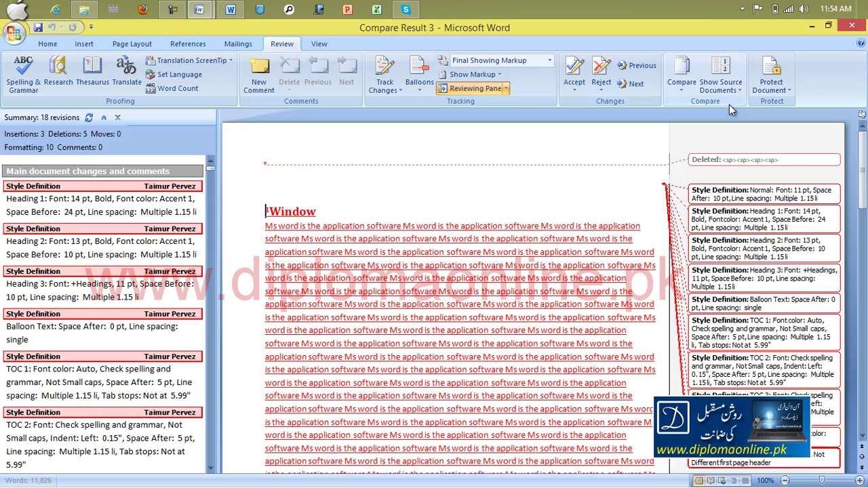Switch to the Insert tab
Screen dimensions: 868x488
[x=84, y=44]
